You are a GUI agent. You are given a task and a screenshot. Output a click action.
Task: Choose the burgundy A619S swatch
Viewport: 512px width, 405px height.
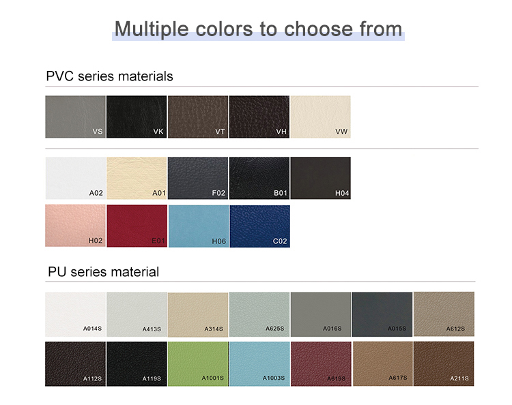pyautogui.click(x=321, y=363)
